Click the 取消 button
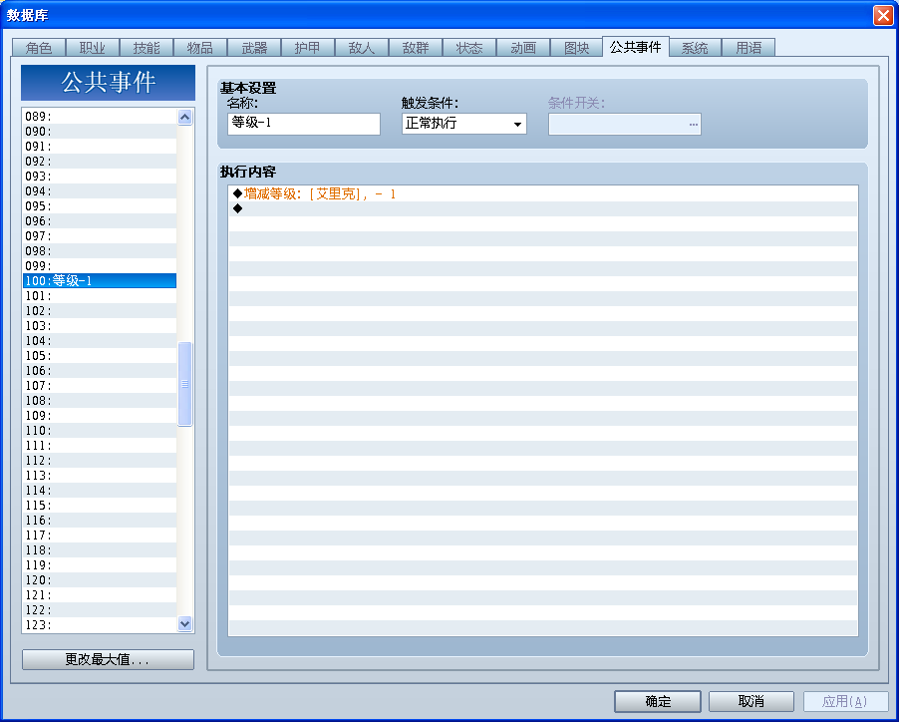Screen dimensions: 899x722 coord(751,701)
